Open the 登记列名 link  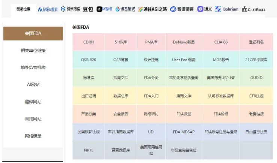click(x=256, y=42)
